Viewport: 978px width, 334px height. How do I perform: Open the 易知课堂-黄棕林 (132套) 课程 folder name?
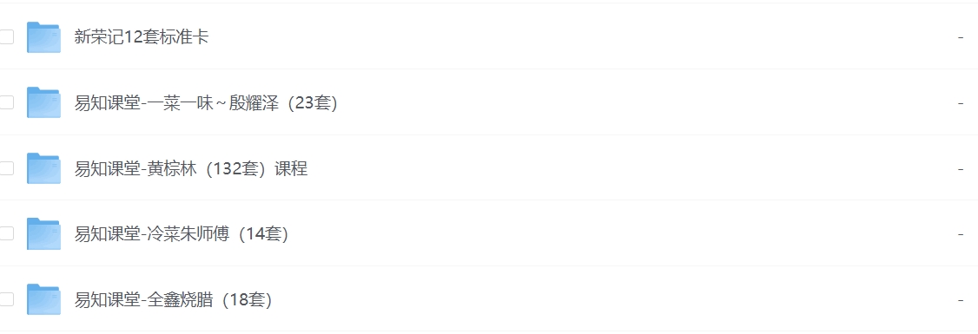click(x=191, y=169)
